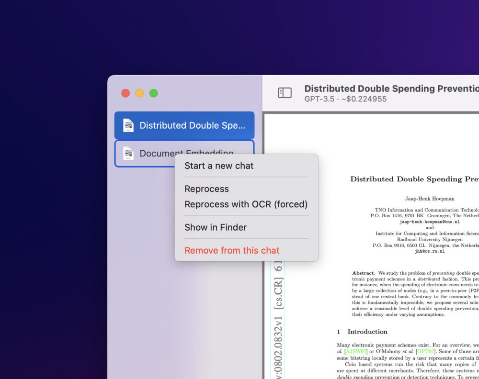Choose "Reprocess" in the context menu
This screenshot has height=379, width=479.
206,189
